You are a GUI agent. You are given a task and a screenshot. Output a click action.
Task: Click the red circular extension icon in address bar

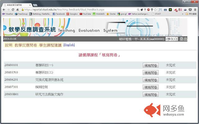(x=148, y=10)
